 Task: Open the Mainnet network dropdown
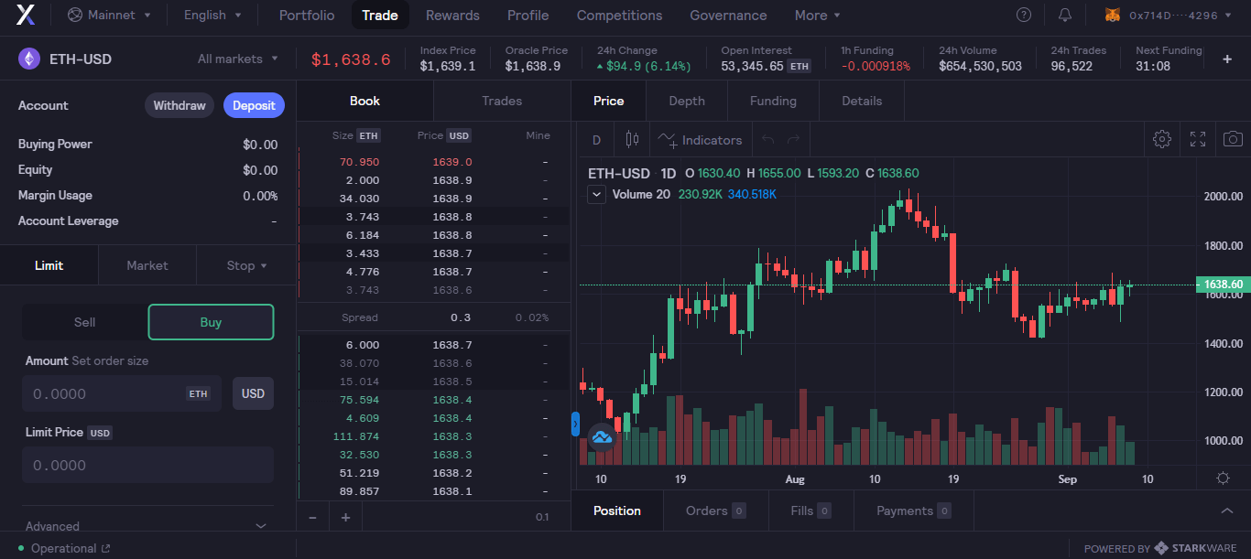click(x=109, y=15)
